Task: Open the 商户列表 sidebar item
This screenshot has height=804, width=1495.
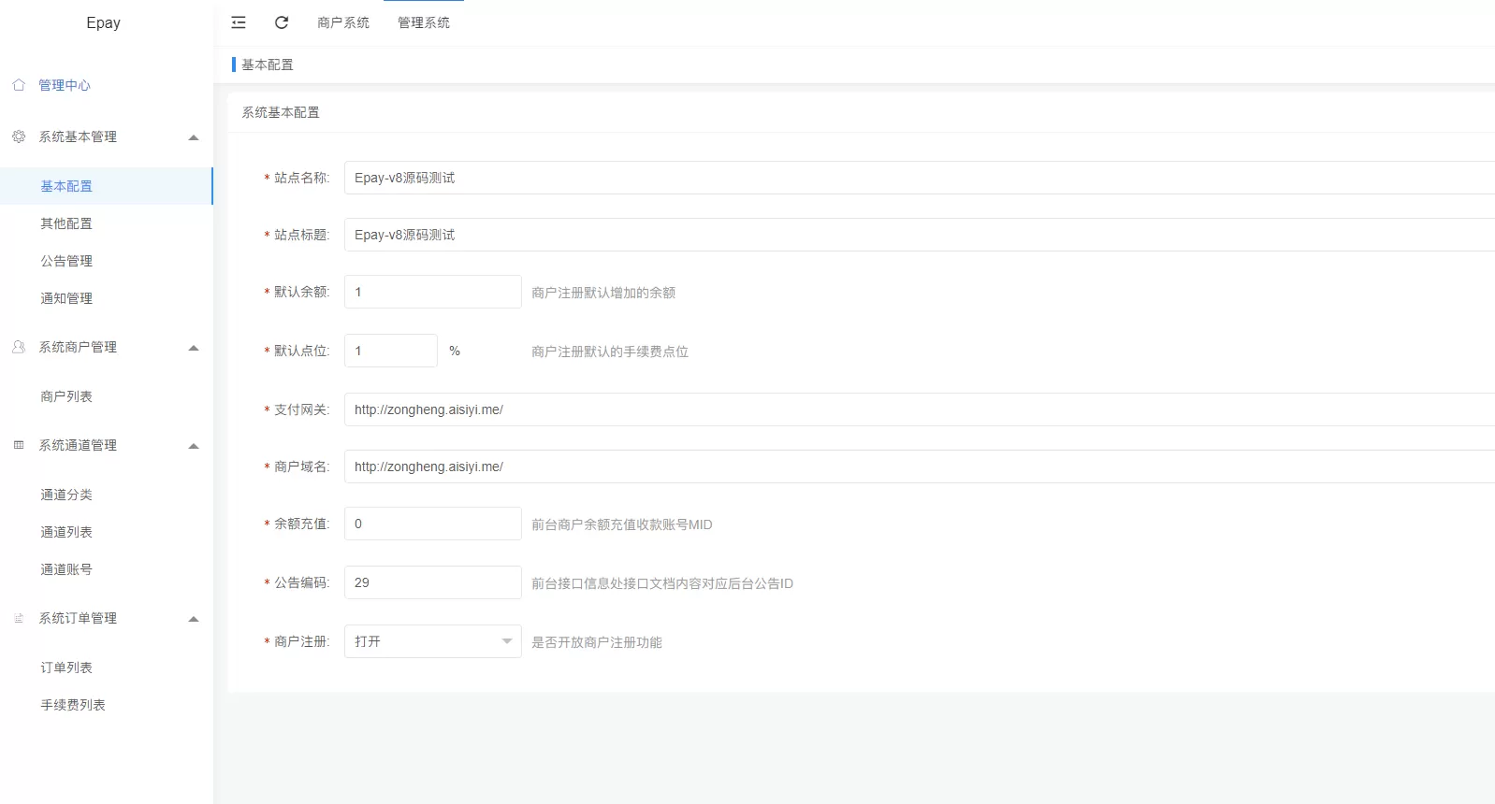Action: 66,396
